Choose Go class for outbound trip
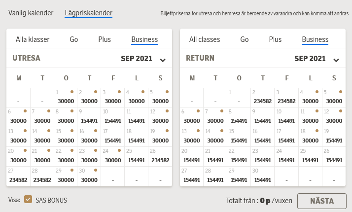Screen dimensions: 352x212 click(x=74, y=39)
